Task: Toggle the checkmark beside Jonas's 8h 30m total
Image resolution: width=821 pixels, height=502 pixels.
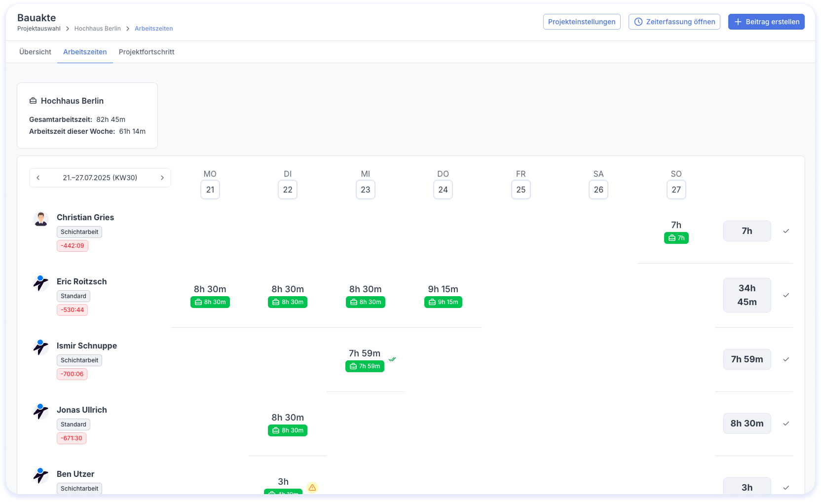Action: coord(786,424)
